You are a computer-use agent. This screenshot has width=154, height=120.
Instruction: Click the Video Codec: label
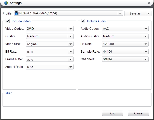click(x=15, y=29)
